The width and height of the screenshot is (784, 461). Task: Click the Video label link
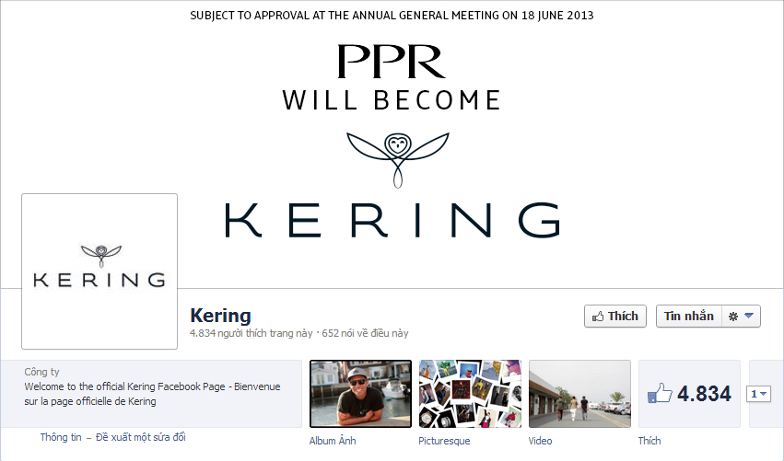point(540,441)
